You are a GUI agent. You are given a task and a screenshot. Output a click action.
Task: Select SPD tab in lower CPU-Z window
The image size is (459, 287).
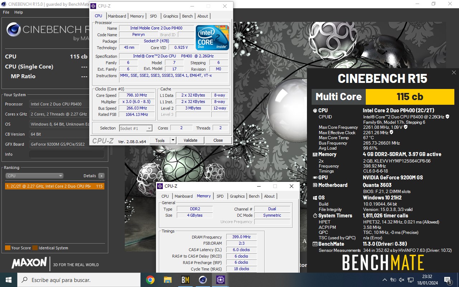(220, 196)
